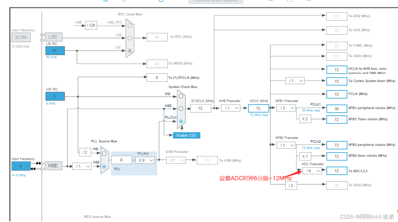
Task: Click the HCLK to AHB bus value box
Action: click(337, 70)
